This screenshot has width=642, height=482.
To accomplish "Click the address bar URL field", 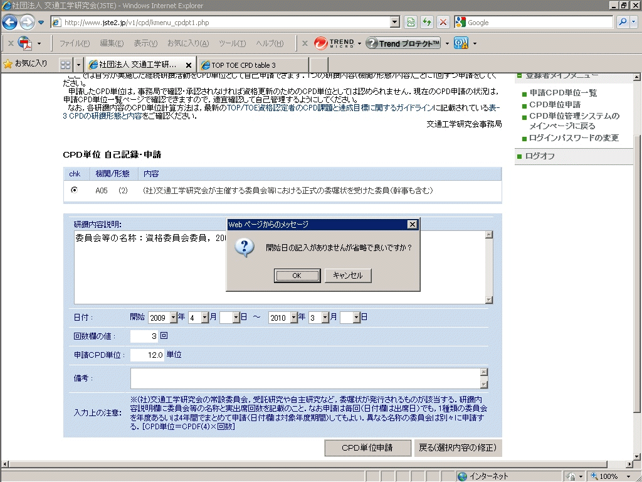I will 221,22.
